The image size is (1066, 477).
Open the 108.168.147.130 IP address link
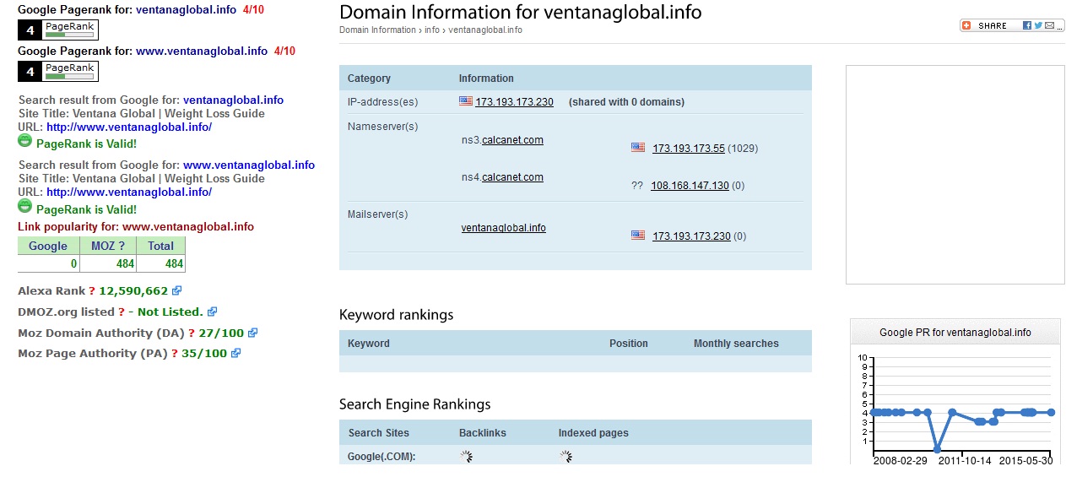pyautogui.click(x=690, y=186)
